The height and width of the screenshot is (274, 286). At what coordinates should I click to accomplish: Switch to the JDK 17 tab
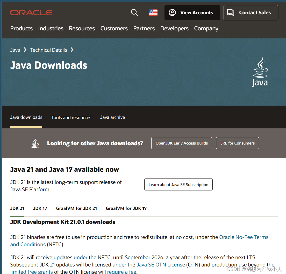tap(40, 208)
